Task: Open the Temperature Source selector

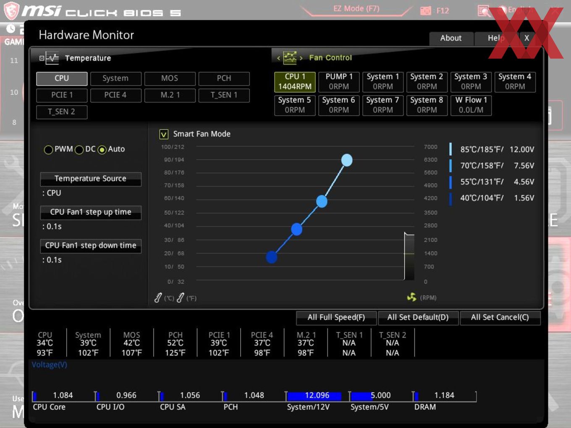Action: pyautogui.click(x=91, y=179)
